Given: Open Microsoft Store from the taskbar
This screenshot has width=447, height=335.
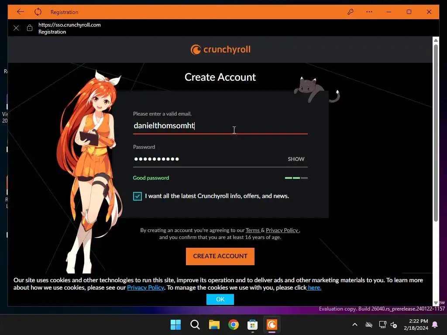Looking at the screenshot, I should [253, 325].
